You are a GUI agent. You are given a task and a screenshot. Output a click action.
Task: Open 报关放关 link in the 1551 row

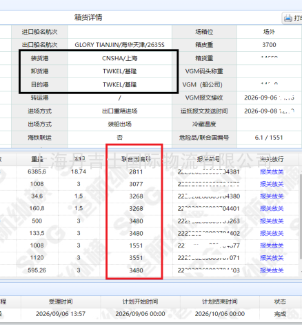click(272, 245)
